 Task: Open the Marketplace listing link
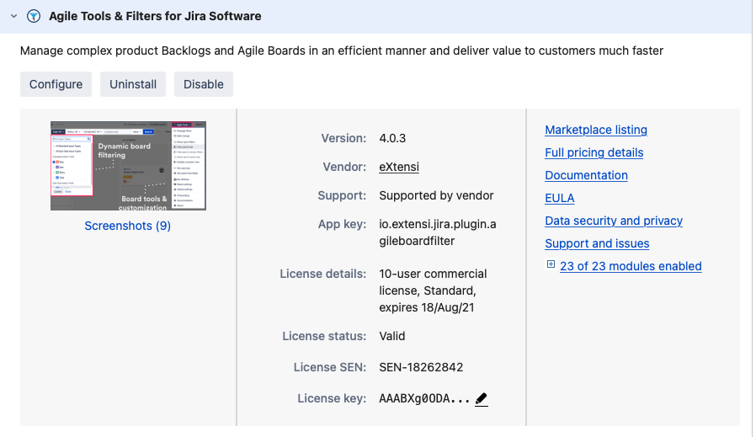(596, 130)
